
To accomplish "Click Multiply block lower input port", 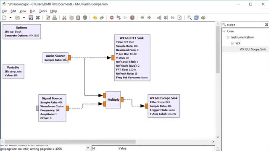I will click(x=105, y=104).
